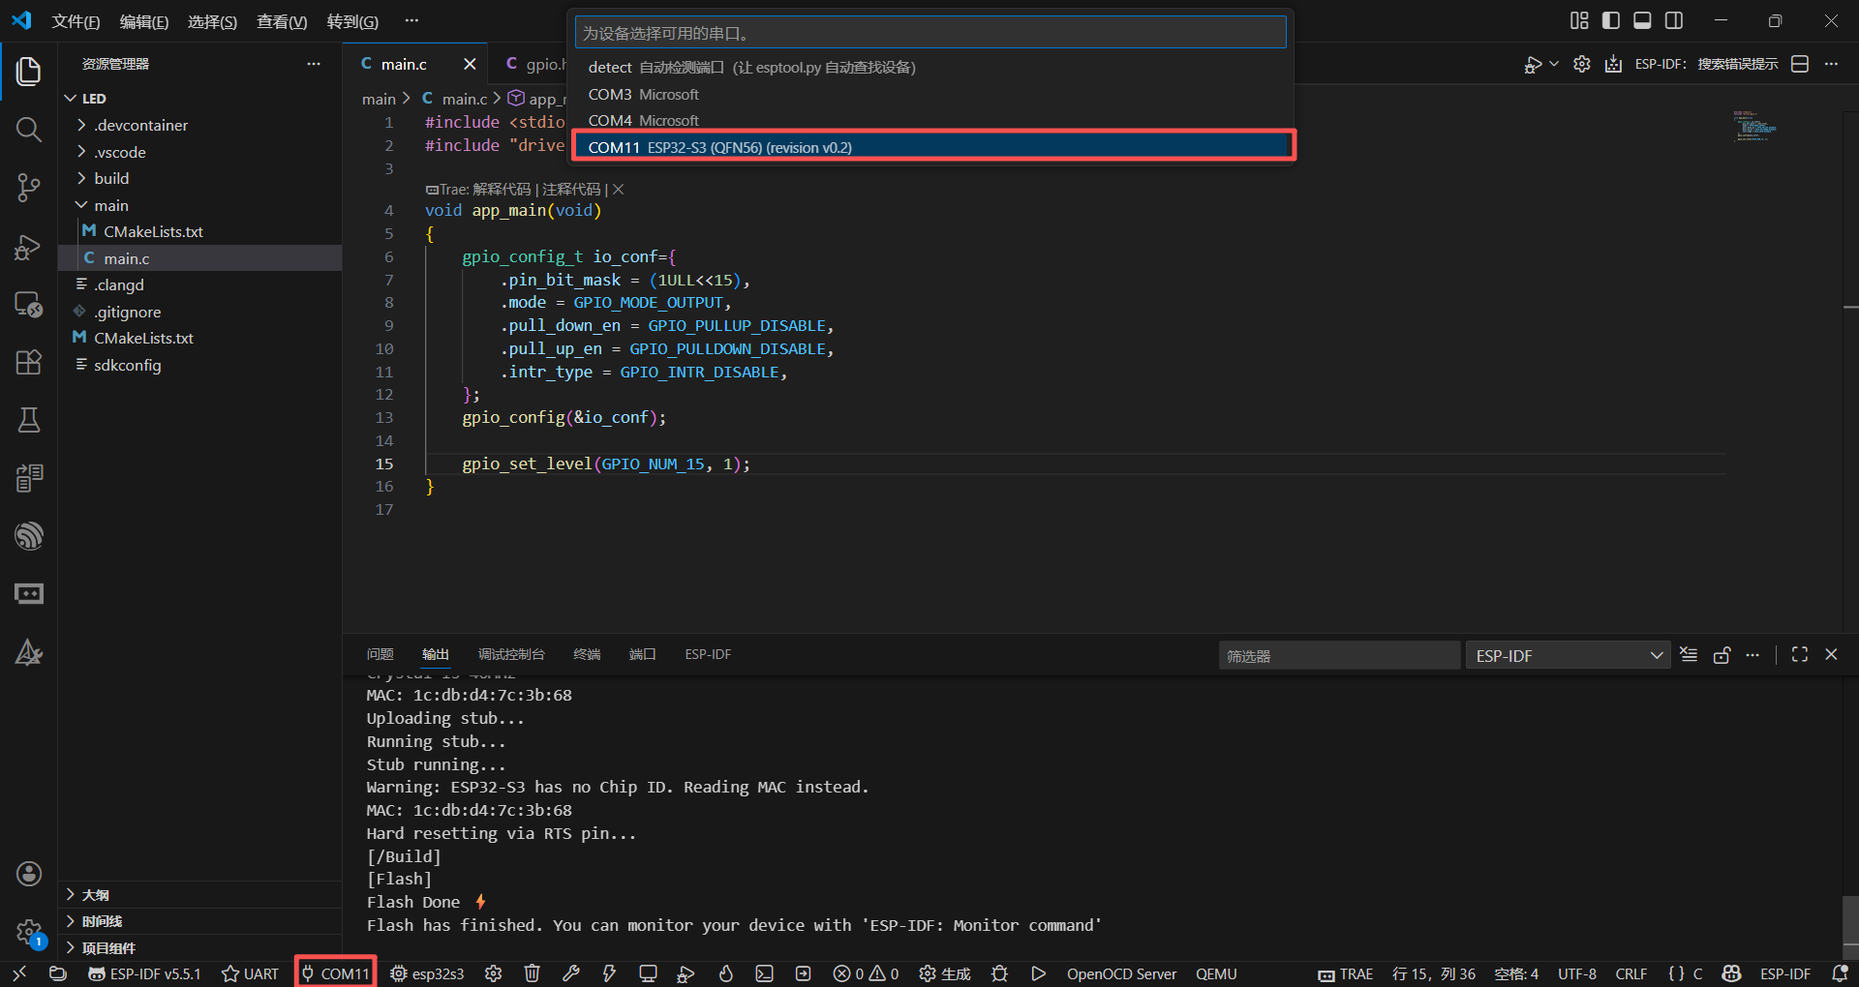Screen dimensions: 1859x987
Task: Open the Source Control view
Action: 29,188
